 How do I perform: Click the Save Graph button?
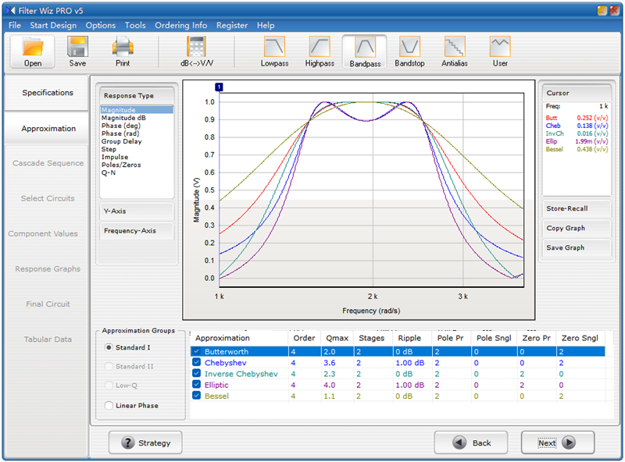click(x=577, y=247)
